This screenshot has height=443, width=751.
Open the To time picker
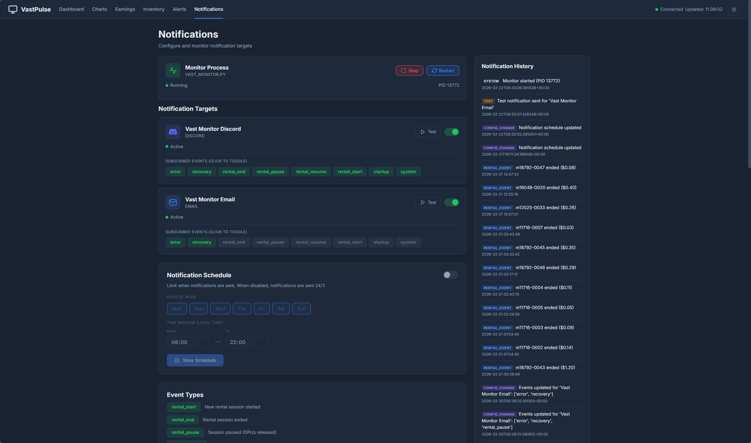point(261,342)
